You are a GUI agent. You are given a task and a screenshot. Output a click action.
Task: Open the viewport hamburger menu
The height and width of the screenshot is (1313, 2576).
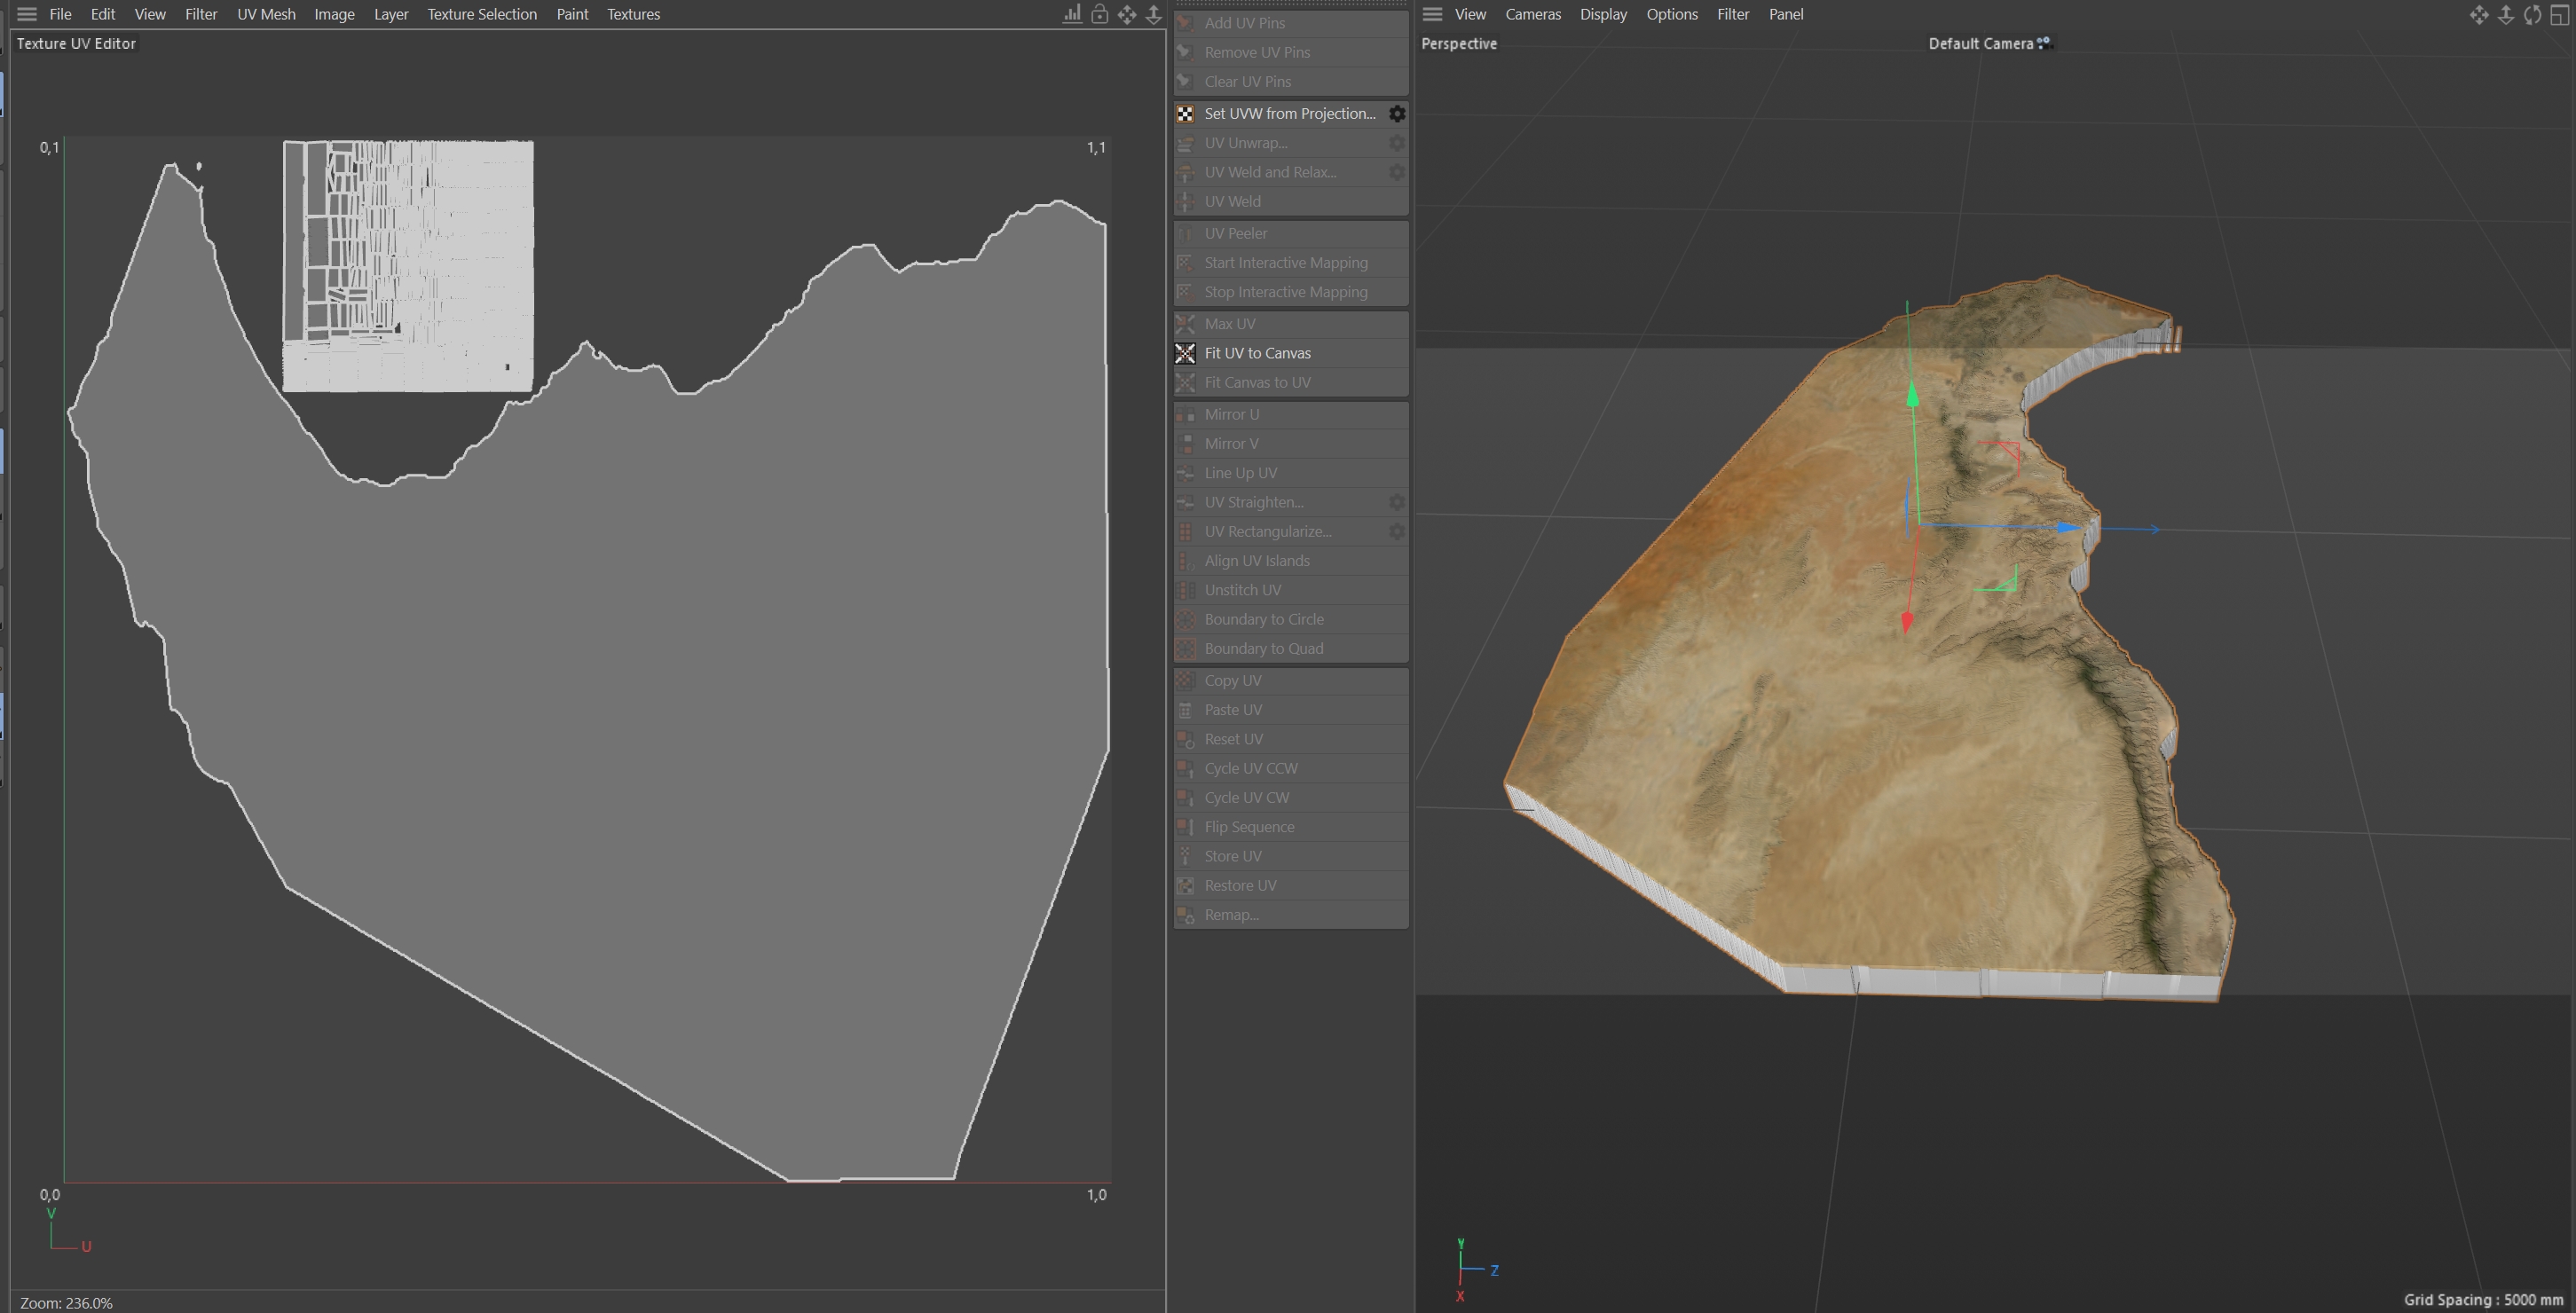1432,14
